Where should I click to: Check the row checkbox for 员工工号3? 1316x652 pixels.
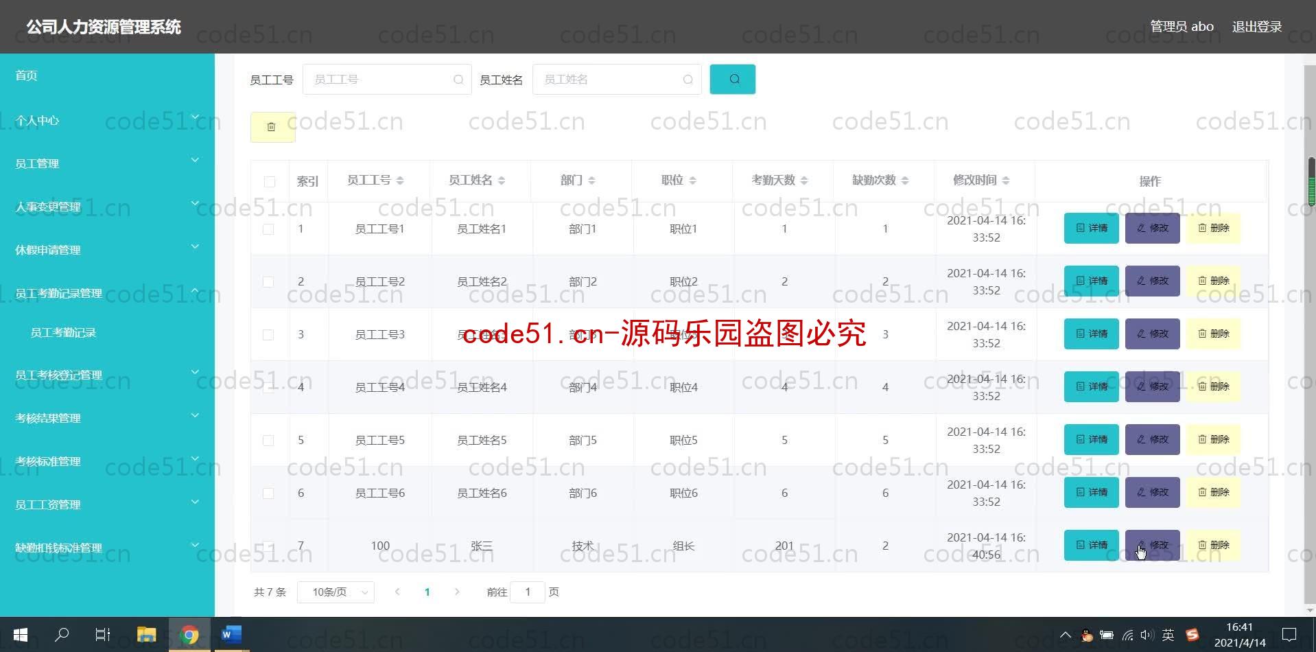coord(268,335)
